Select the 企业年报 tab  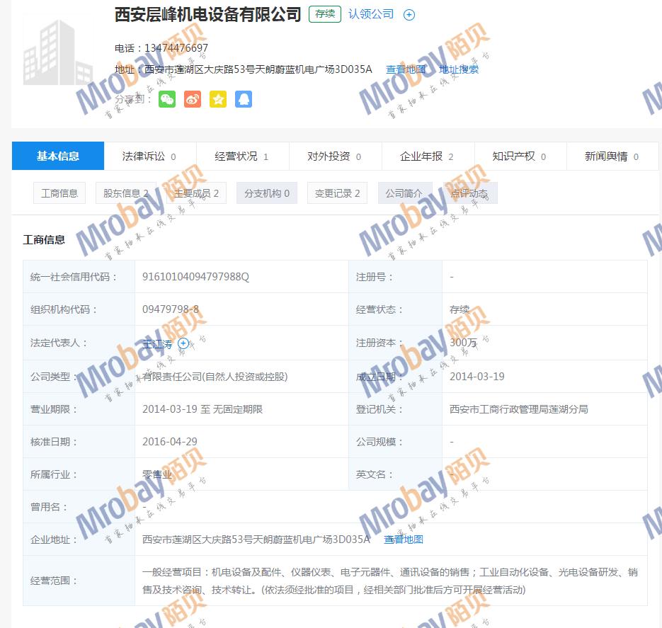tap(427, 156)
